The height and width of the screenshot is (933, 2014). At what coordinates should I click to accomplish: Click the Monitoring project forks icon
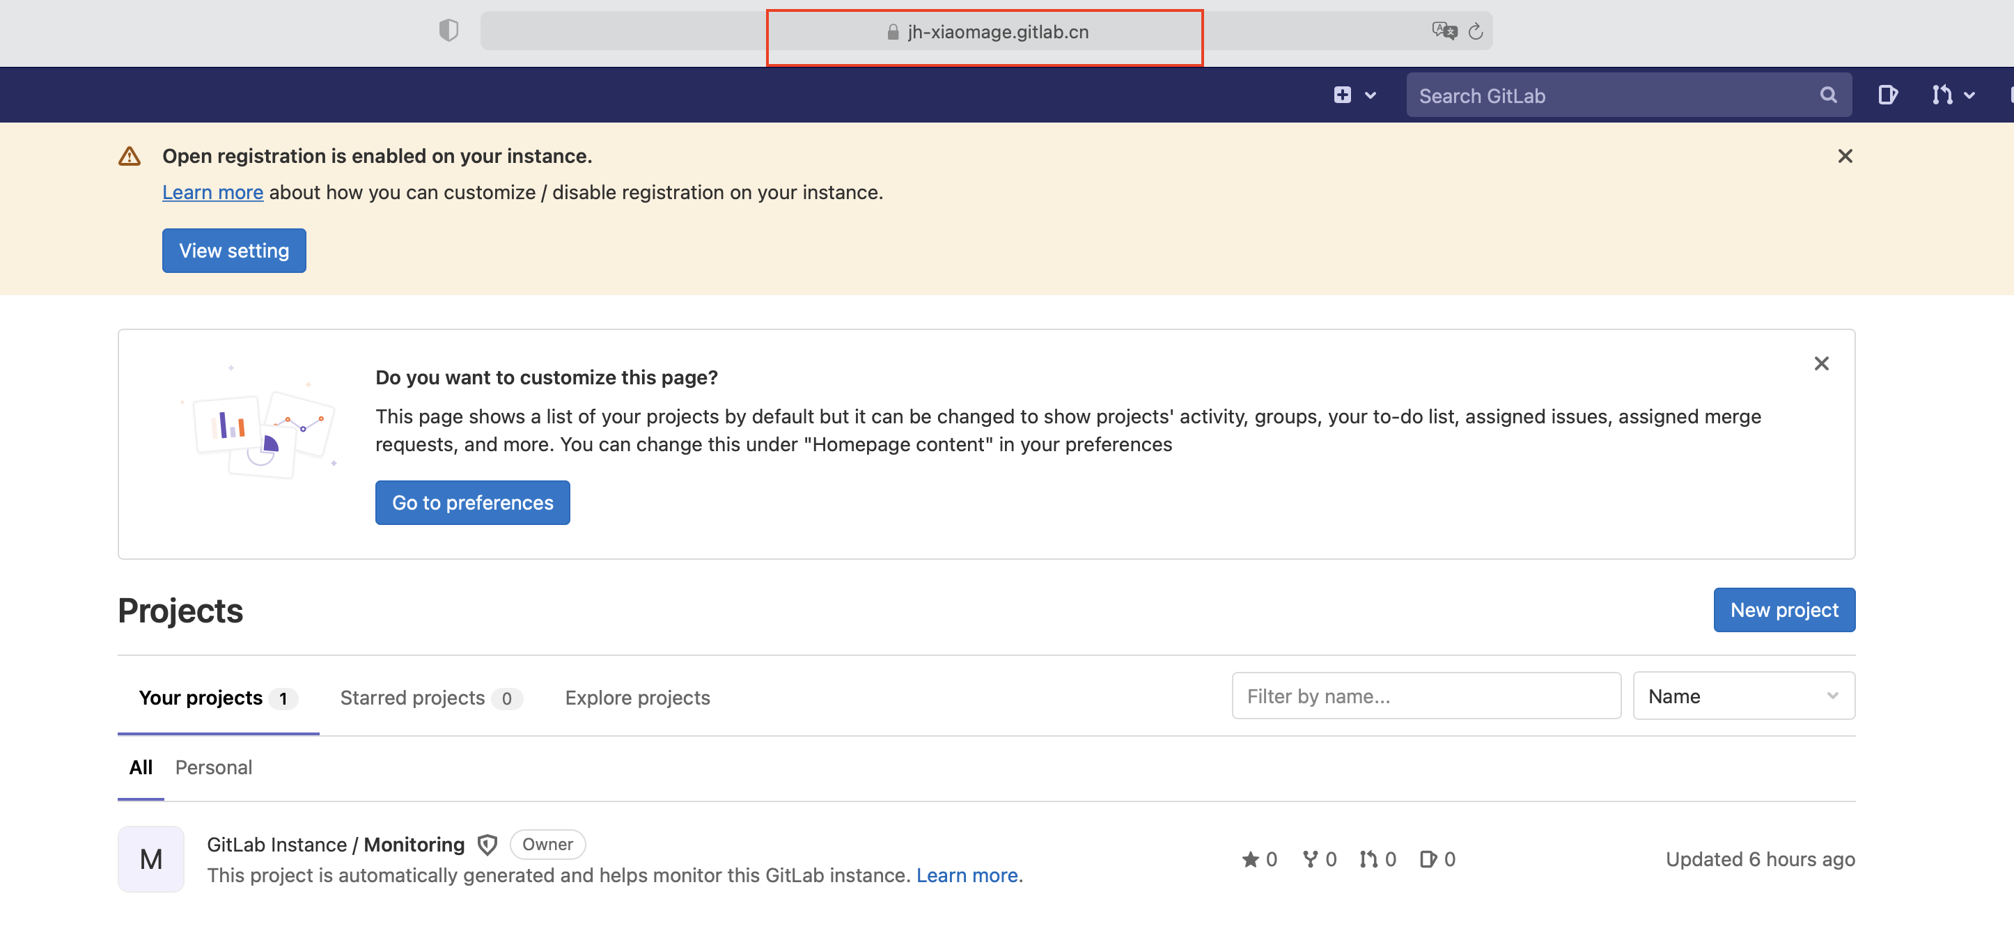click(1309, 860)
